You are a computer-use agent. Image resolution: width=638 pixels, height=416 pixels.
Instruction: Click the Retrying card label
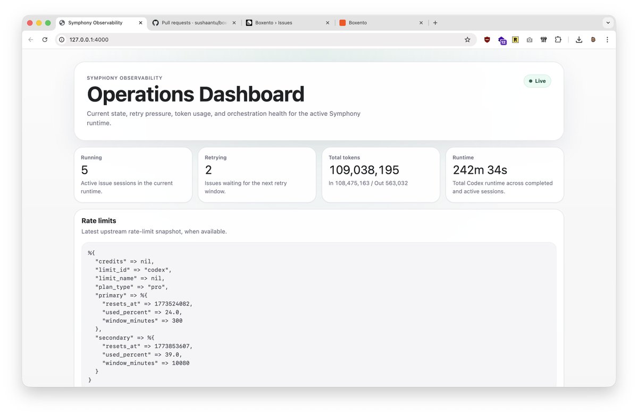coord(215,158)
